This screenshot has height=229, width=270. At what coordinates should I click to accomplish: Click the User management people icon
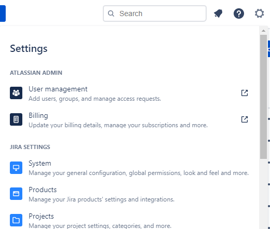coord(16,93)
